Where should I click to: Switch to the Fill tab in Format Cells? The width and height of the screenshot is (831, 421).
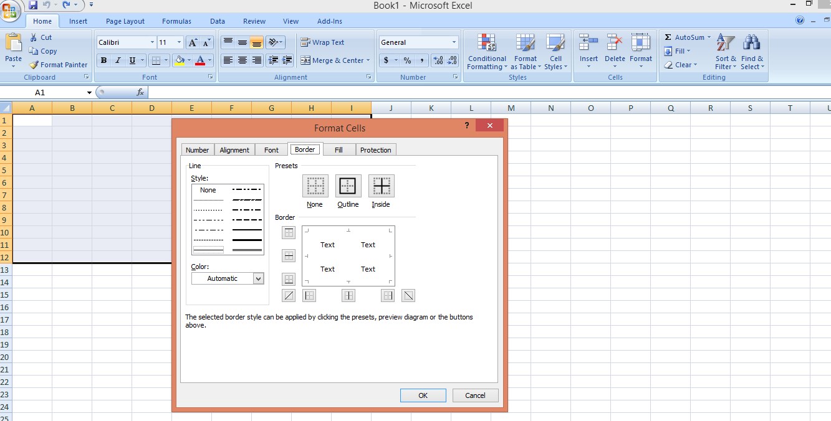(x=339, y=149)
